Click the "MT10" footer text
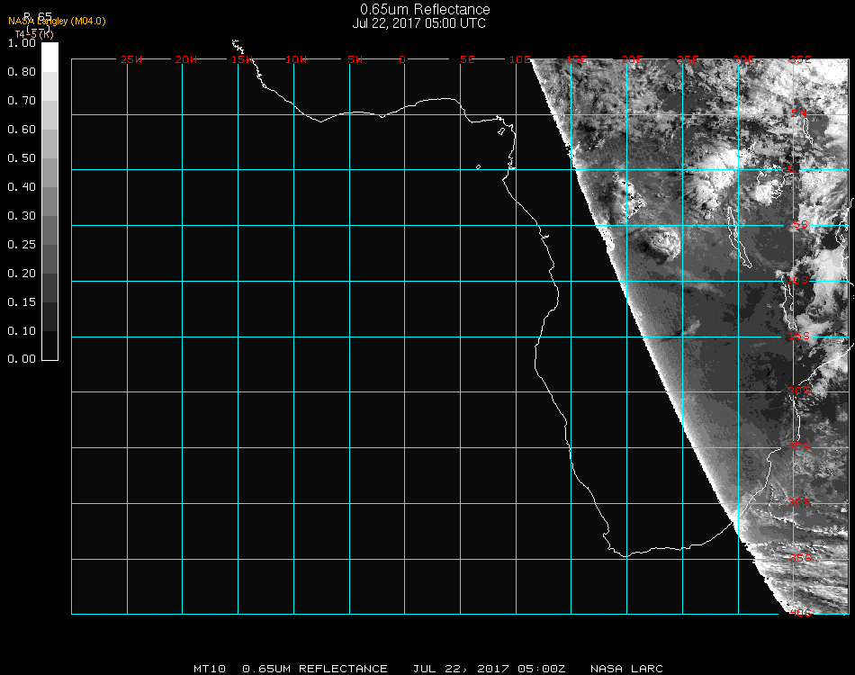Image resolution: width=855 pixels, height=675 pixels. [210, 669]
